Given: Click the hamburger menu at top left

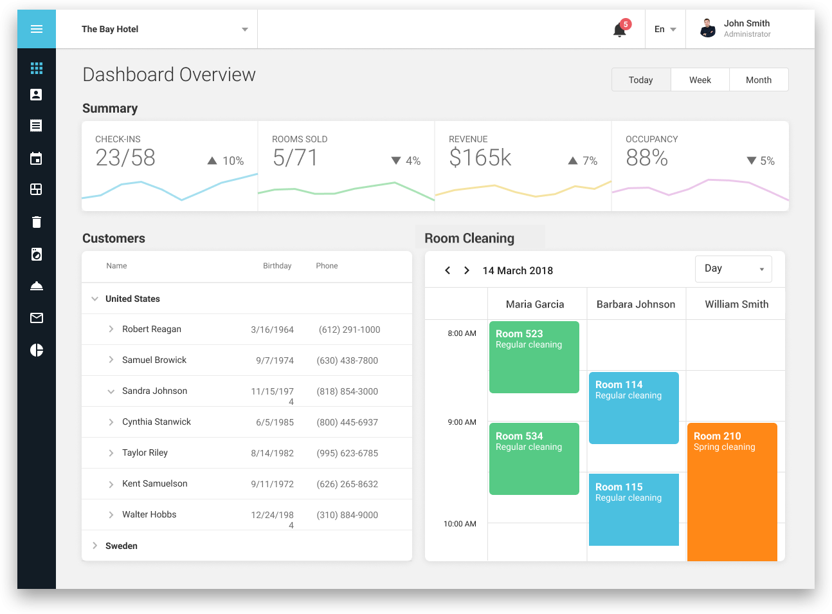Looking at the screenshot, I should click(x=36, y=28).
